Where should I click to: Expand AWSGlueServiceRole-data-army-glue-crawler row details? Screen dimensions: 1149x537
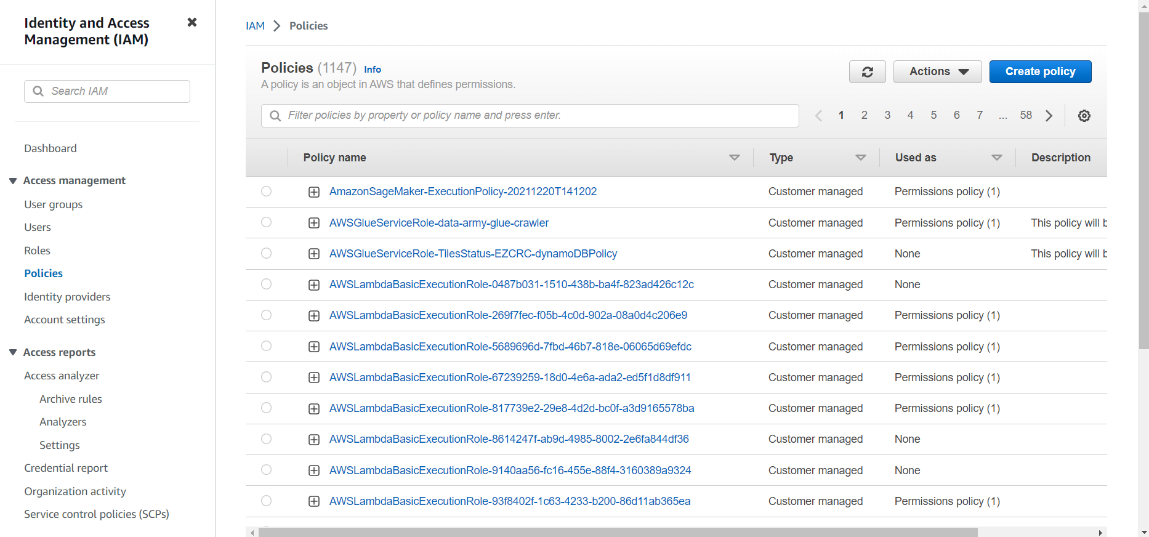tap(314, 223)
